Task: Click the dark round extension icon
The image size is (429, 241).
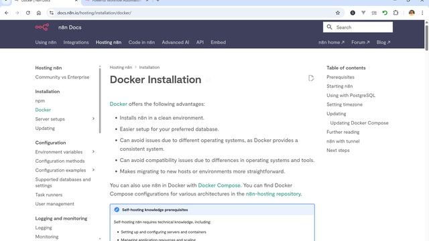Action: coord(353,13)
